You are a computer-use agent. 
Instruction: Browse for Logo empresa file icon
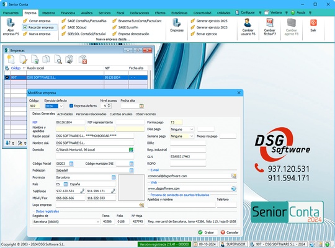tap(141, 205)
